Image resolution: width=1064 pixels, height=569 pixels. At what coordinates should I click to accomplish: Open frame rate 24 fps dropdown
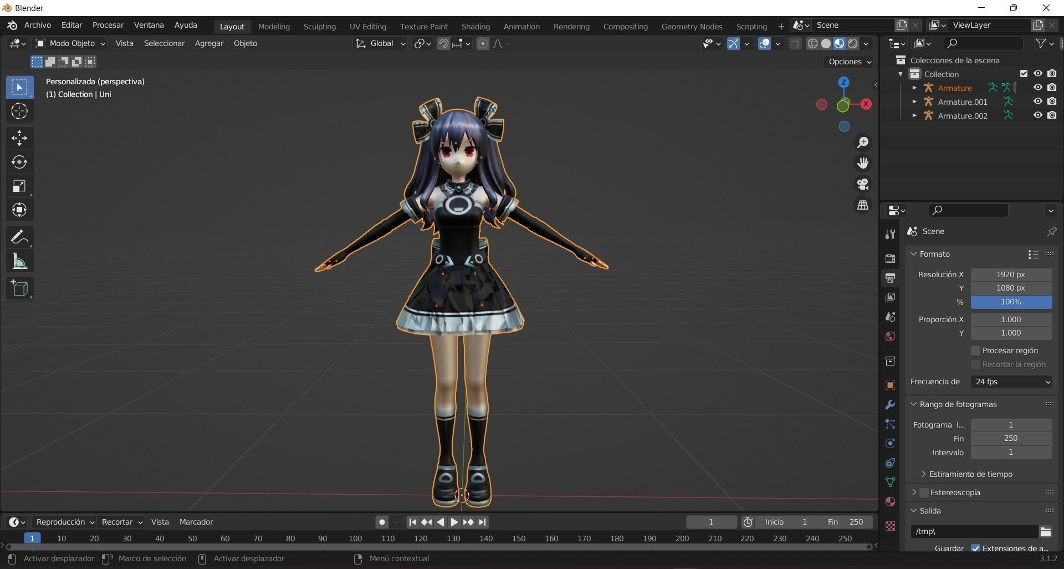pos(1011,382)
